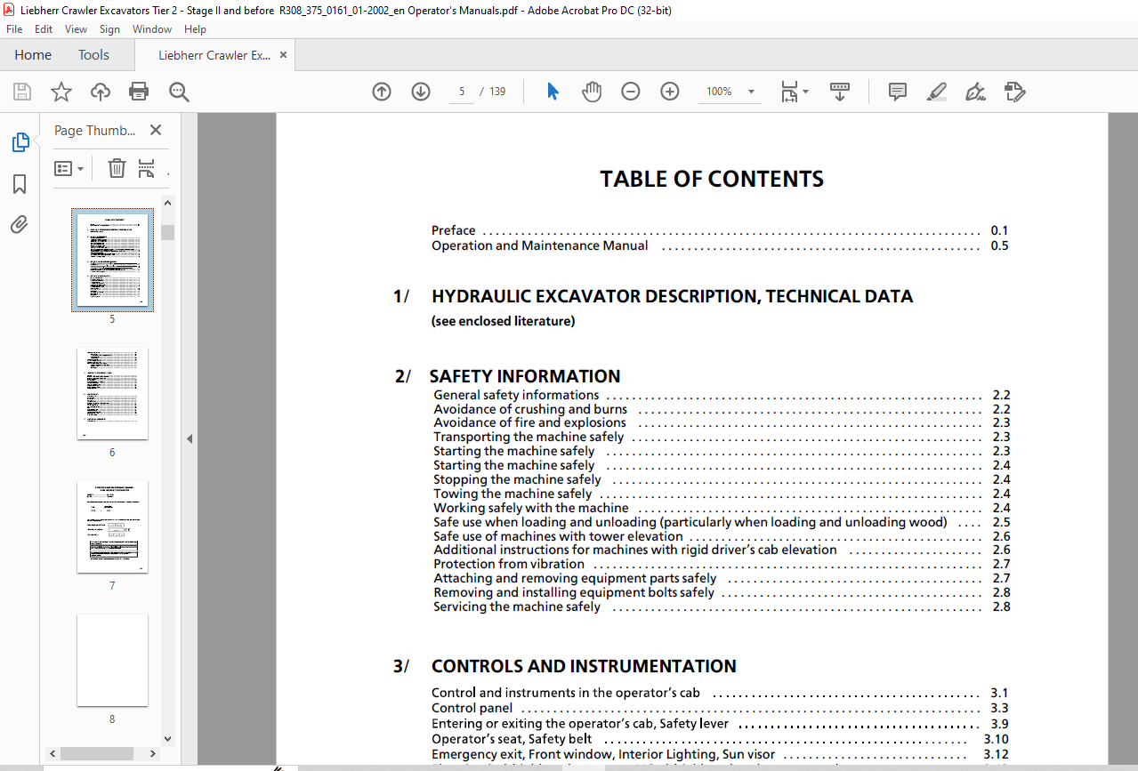The width and height of the screenshot is (1138, 771).
Task: Click the page number input field
Action: 462,92
